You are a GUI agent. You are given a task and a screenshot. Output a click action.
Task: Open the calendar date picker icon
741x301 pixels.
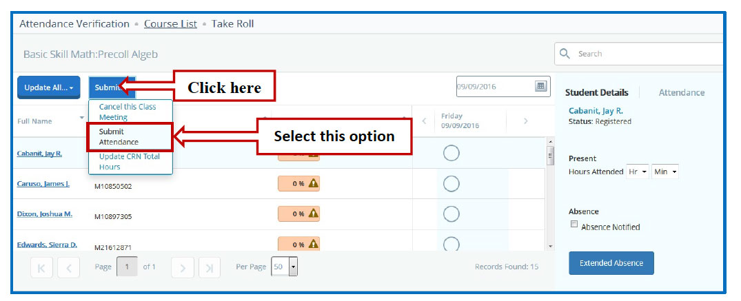click(541, 86)
